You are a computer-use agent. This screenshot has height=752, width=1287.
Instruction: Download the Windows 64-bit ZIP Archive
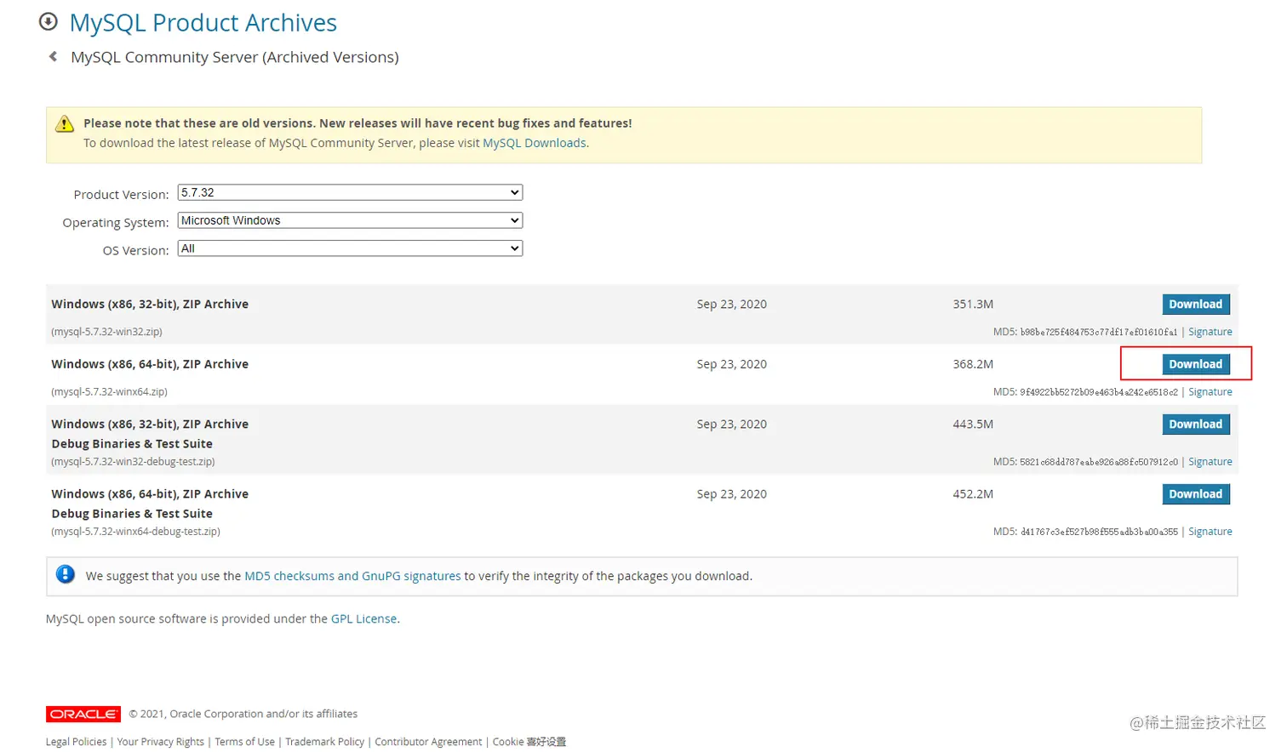[x=1196, y=364]
